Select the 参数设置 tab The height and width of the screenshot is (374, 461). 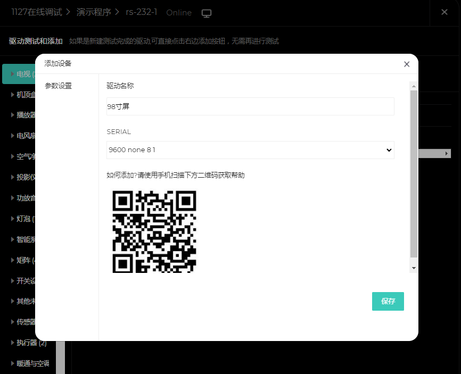pyautogui.click(x=58, y=86)
